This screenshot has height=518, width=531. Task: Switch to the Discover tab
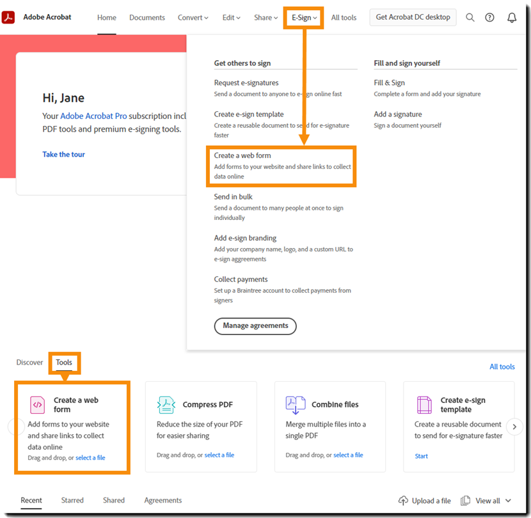click(x=30, y=362)
